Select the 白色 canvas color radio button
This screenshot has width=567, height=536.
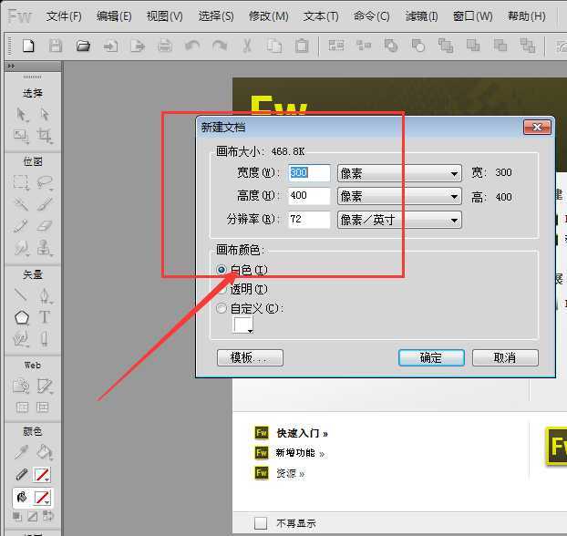[222, 270]
